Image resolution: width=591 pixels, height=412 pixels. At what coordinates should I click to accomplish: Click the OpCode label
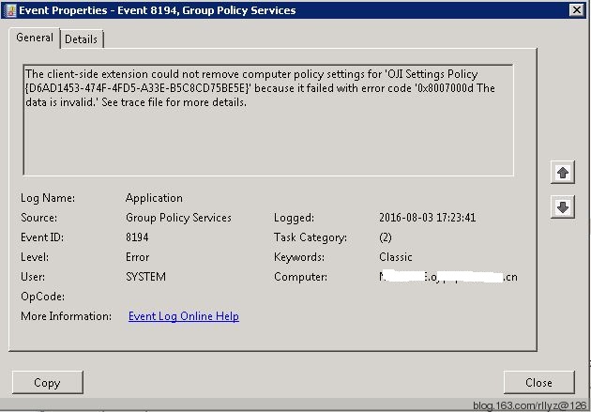click(x=42, y=297)
